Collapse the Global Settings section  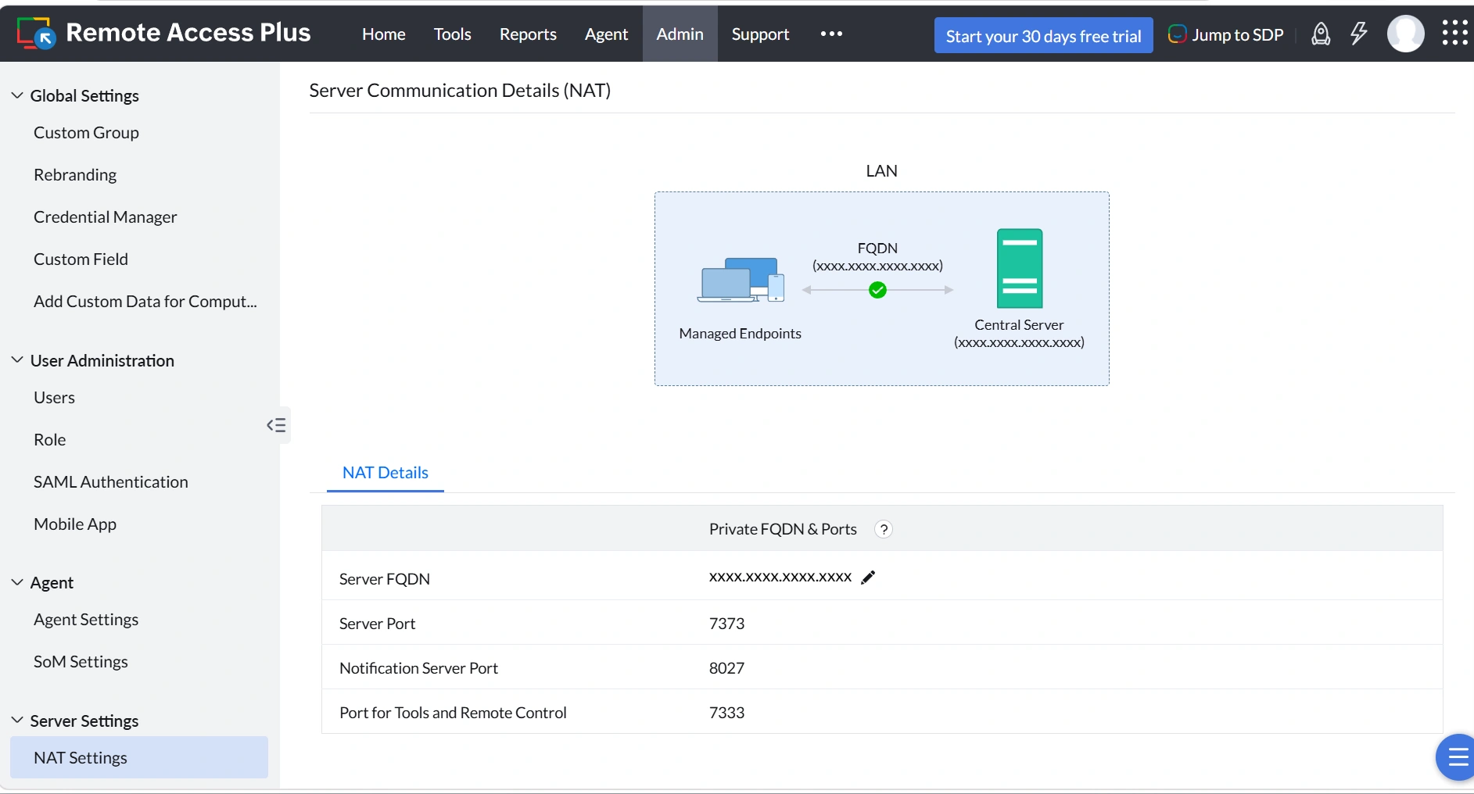click(x=17, y=95)
